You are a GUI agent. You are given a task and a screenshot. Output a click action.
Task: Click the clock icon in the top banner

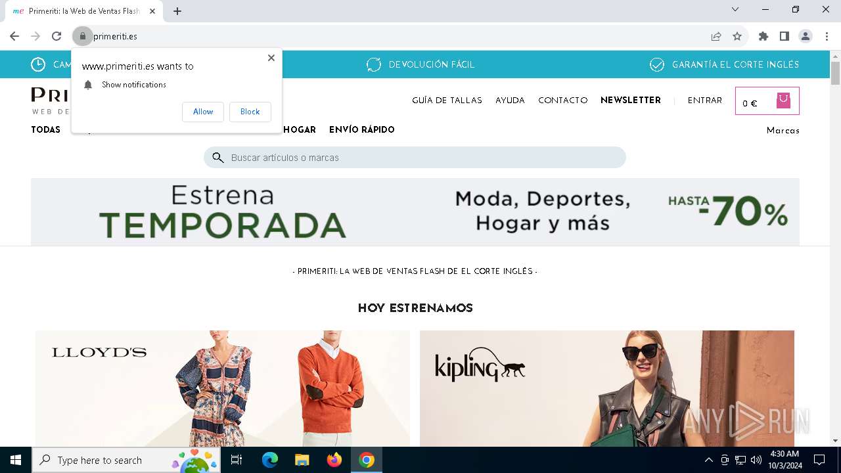point(38,64)
